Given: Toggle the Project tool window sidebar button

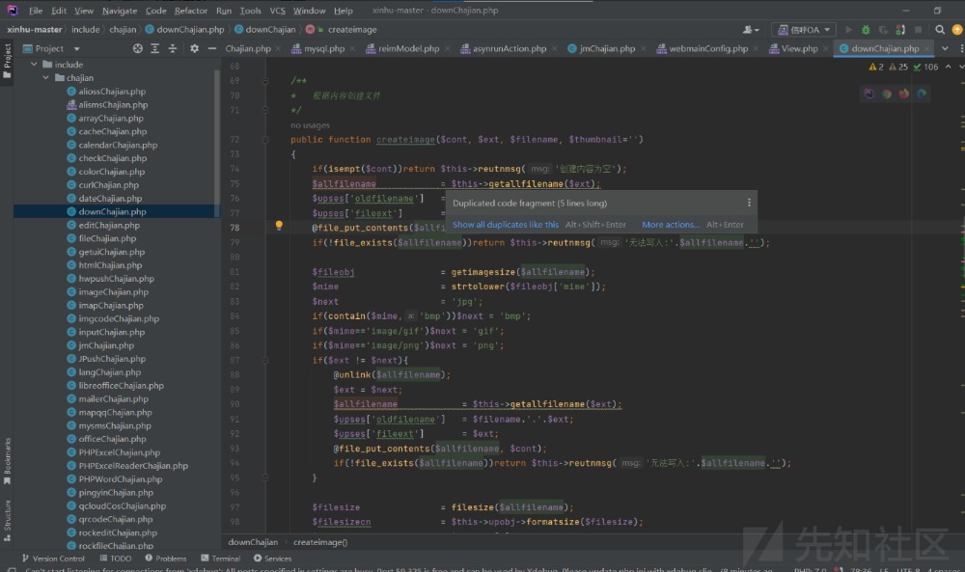Looking at the screenshot, I should 7,60.
